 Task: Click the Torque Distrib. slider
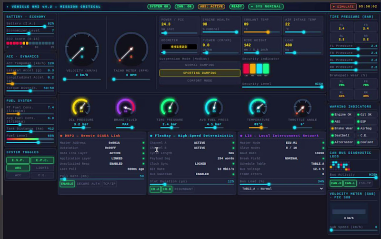coord(30,91)
